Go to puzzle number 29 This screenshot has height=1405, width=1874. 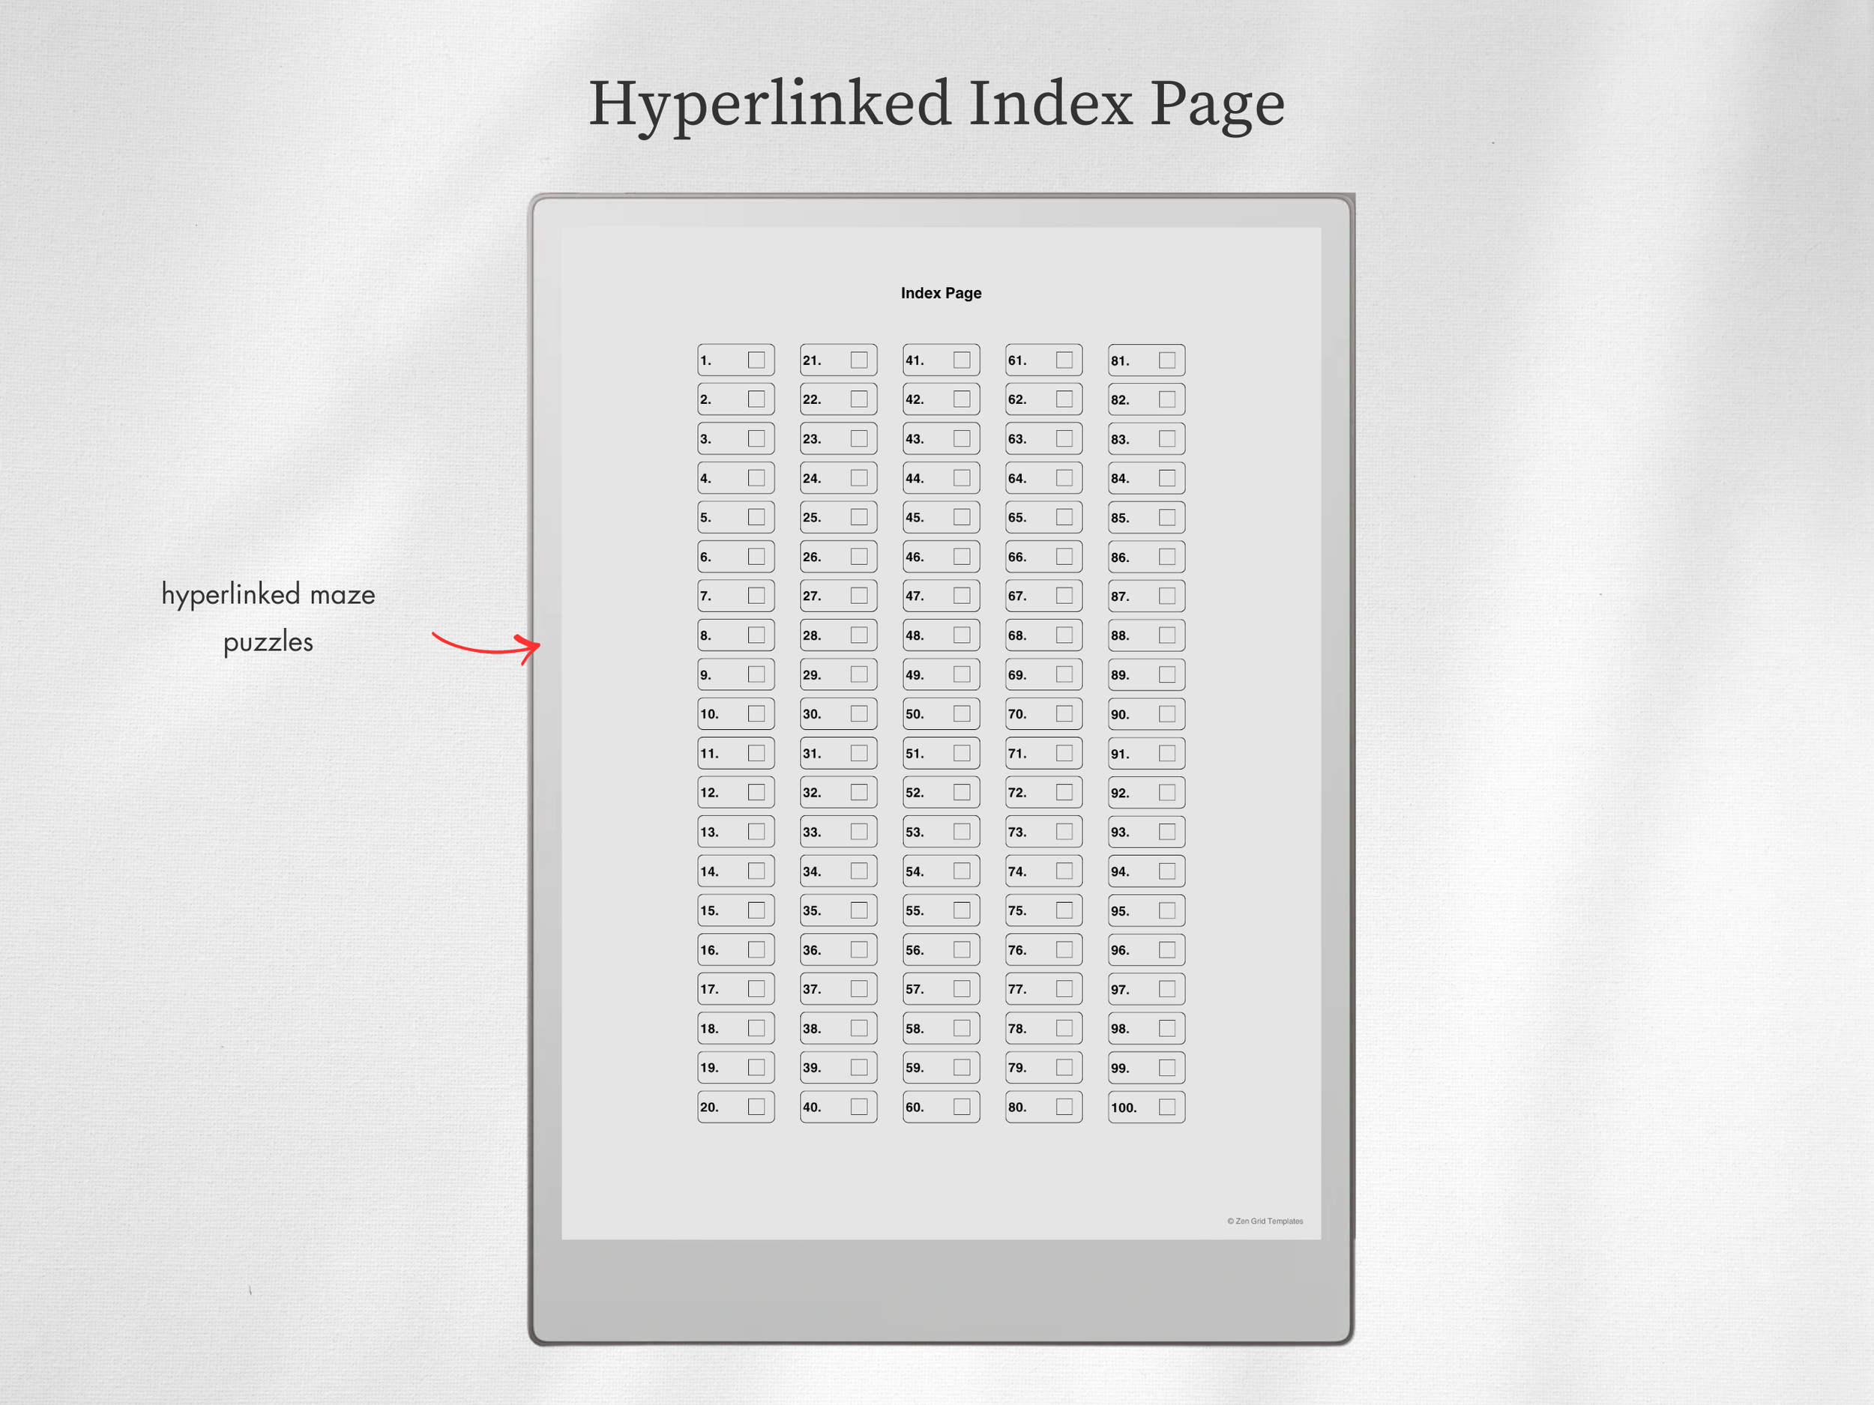(839, 674)
